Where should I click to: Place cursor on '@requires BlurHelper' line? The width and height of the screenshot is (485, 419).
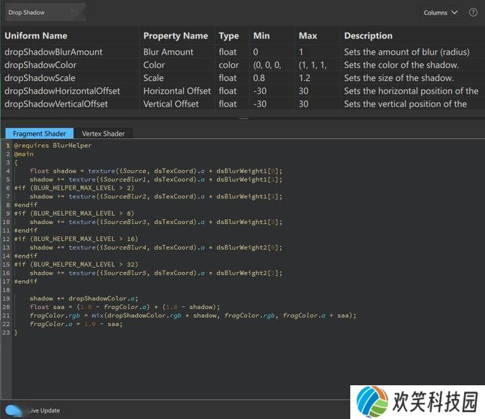coord(53,145)
